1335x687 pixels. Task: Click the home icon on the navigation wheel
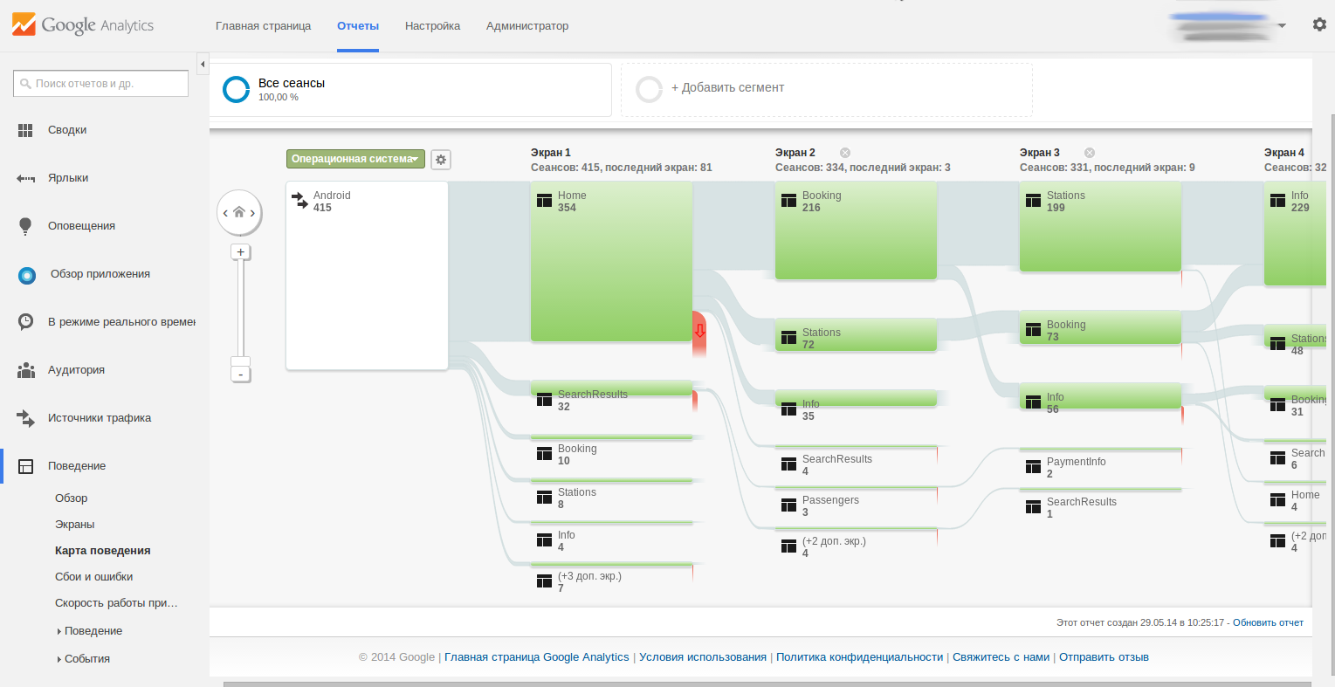coord(239,212)
